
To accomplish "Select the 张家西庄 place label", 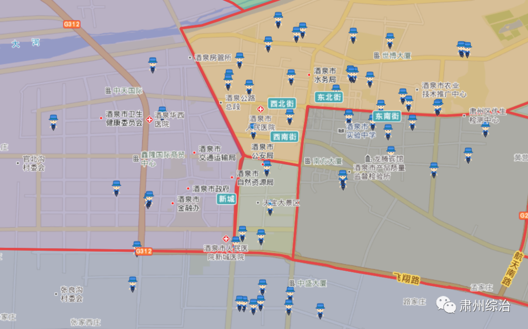I will point(86,322).
